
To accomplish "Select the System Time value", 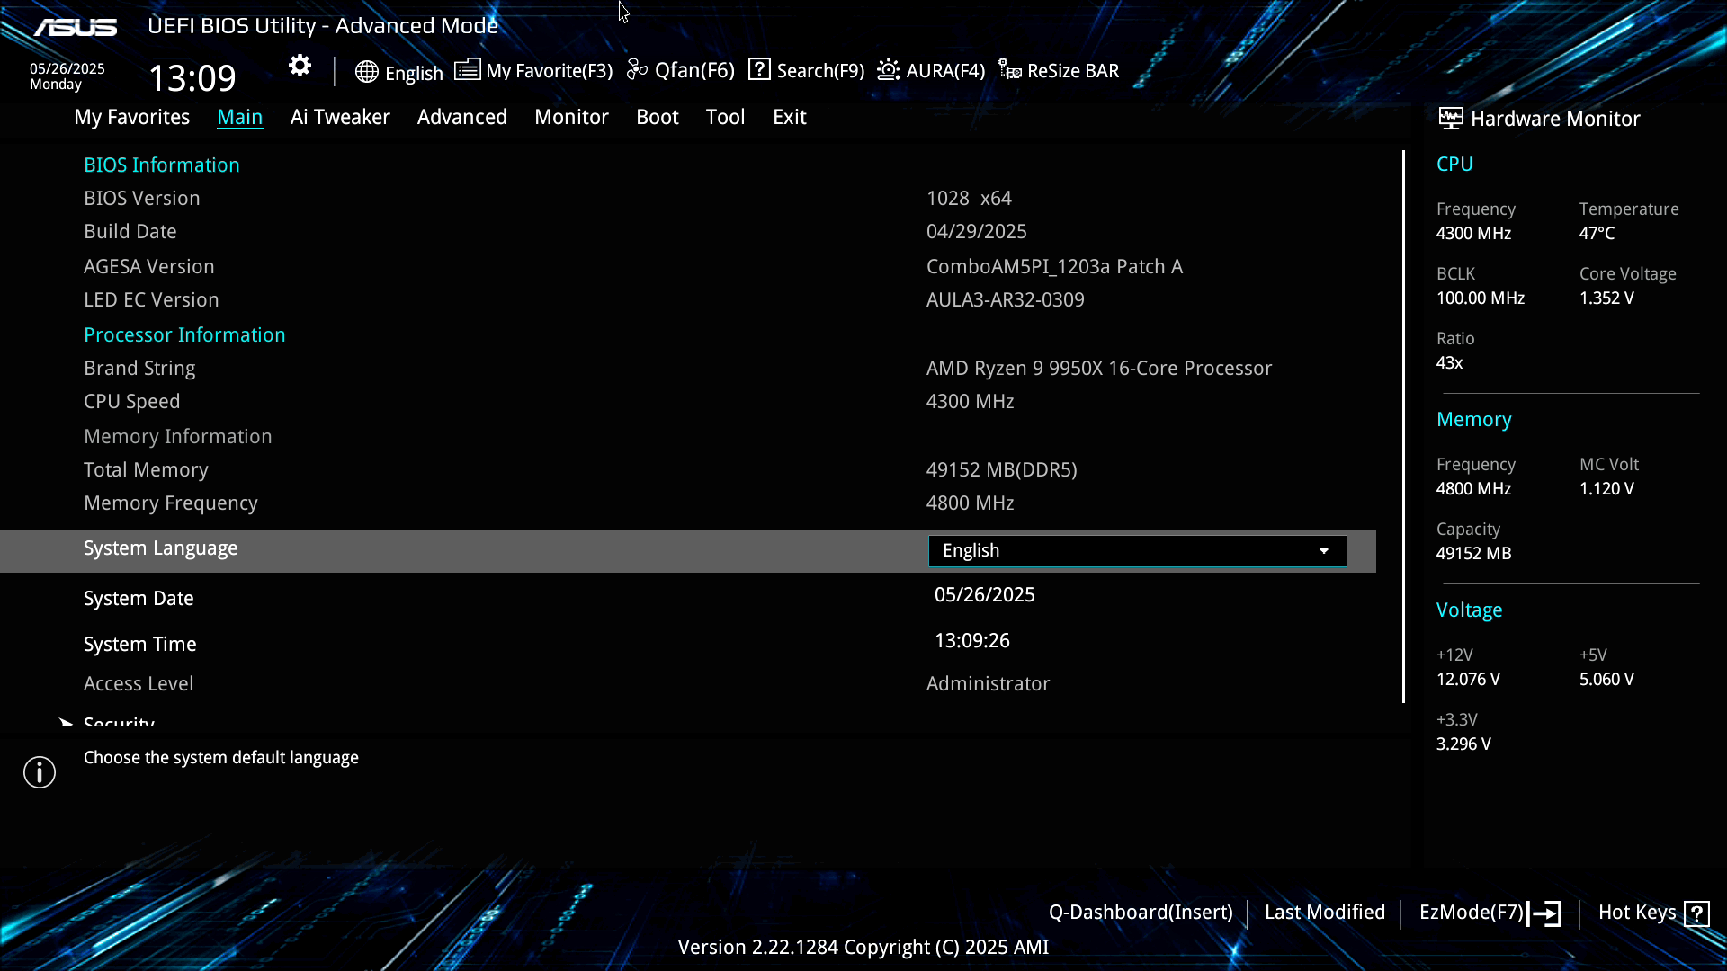I will click(971, 641).
